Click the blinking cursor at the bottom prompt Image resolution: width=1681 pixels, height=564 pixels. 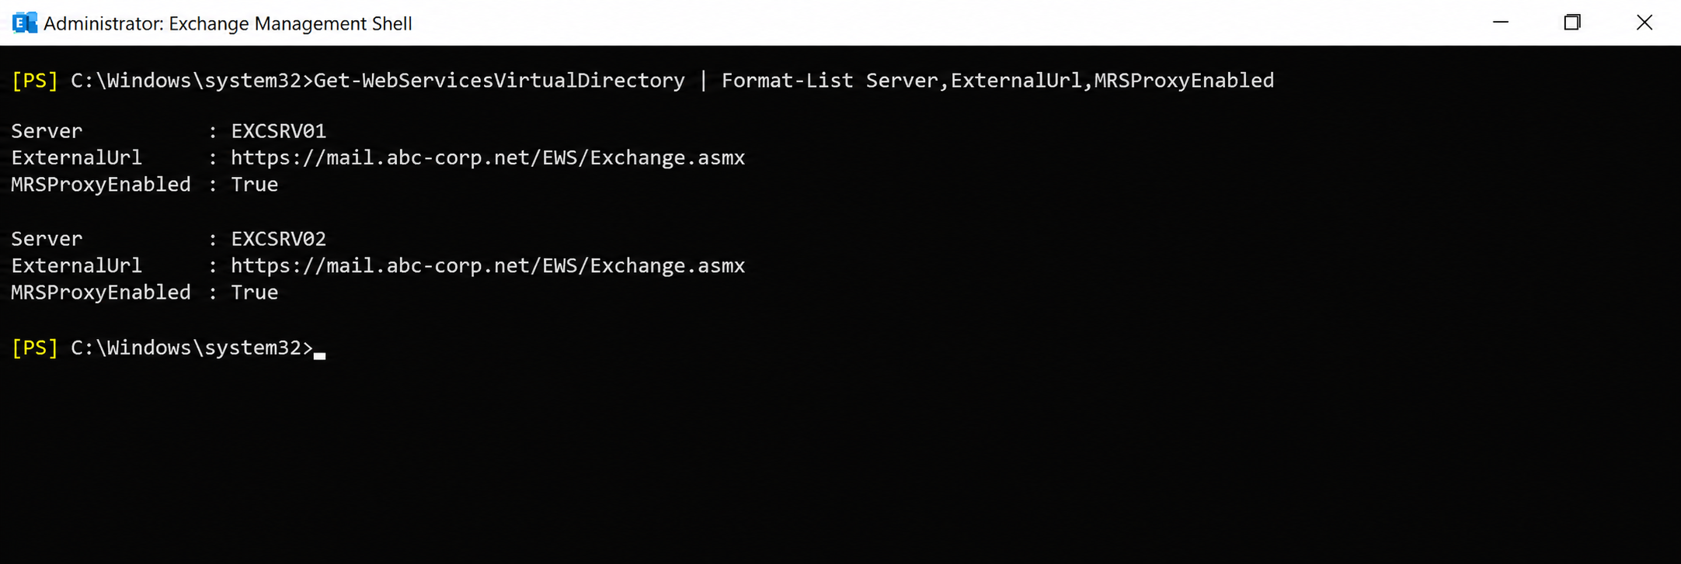click(x=320, y=355)
